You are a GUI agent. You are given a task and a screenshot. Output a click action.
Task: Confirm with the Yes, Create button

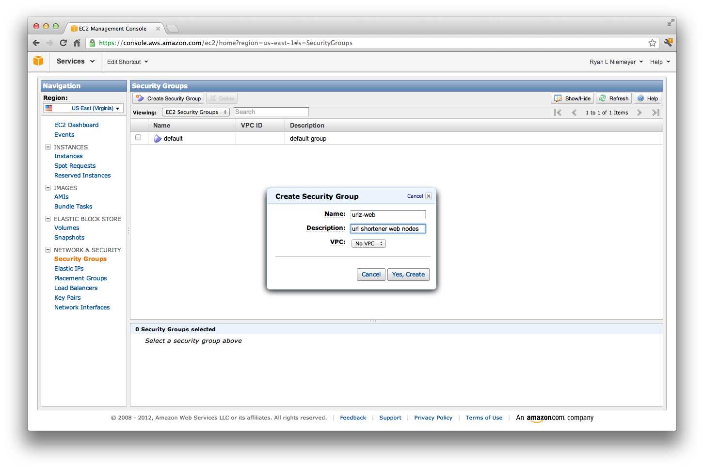pos(408,275)
